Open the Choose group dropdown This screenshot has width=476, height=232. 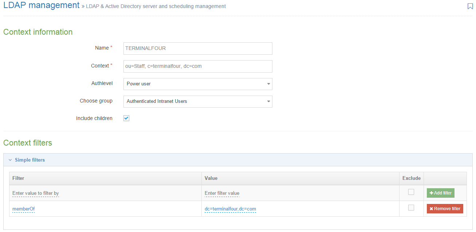(x=198, y=101)
